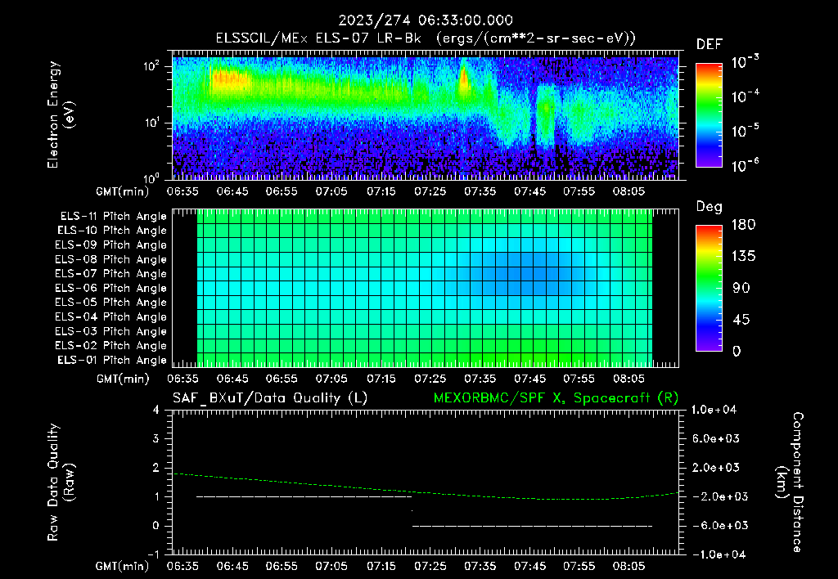
Task: Click the 06:55 tick label under the bottom panel
Action: (282, 566)
